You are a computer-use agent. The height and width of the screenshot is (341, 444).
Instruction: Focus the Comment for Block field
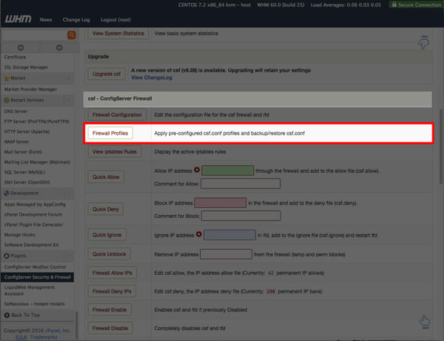[241, 216]
